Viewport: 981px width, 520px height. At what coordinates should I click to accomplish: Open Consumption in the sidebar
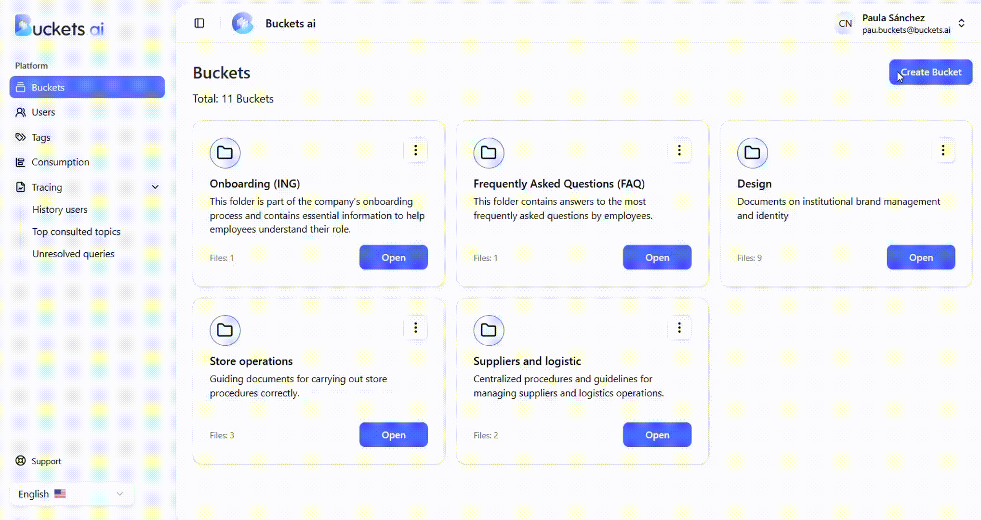click(60, 162)
